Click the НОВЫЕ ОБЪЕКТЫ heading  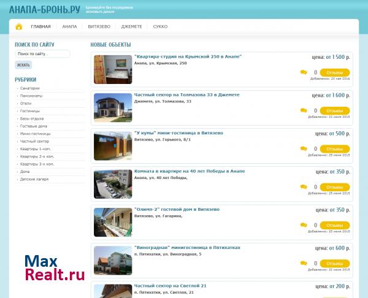point(110,45)
